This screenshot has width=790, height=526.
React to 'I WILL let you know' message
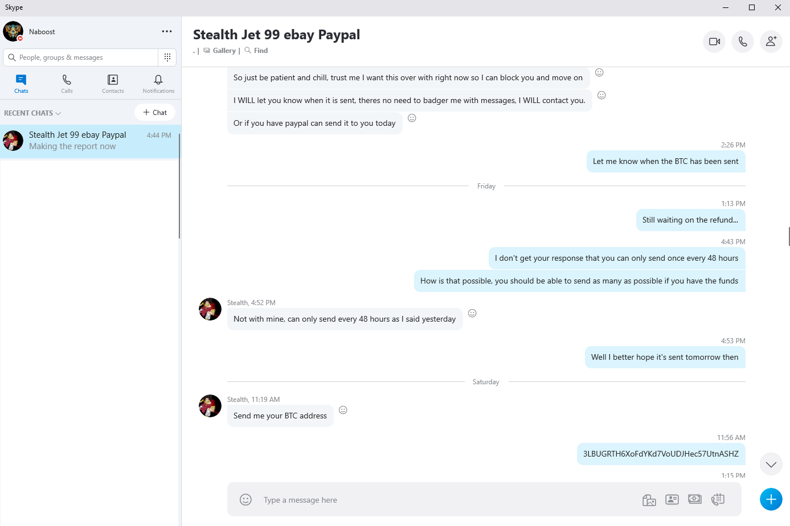point(601,95)
